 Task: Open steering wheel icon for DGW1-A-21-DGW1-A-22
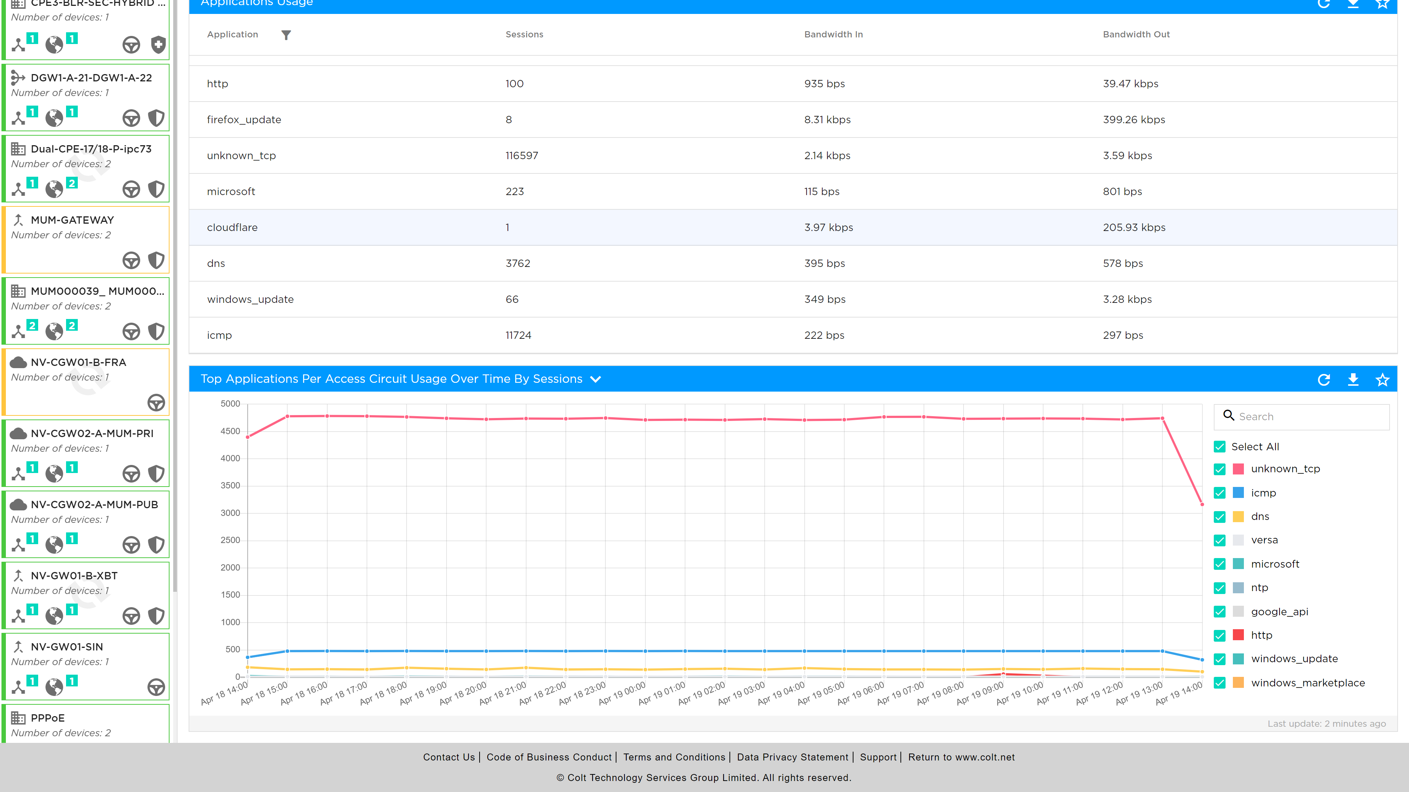[131, 118]
